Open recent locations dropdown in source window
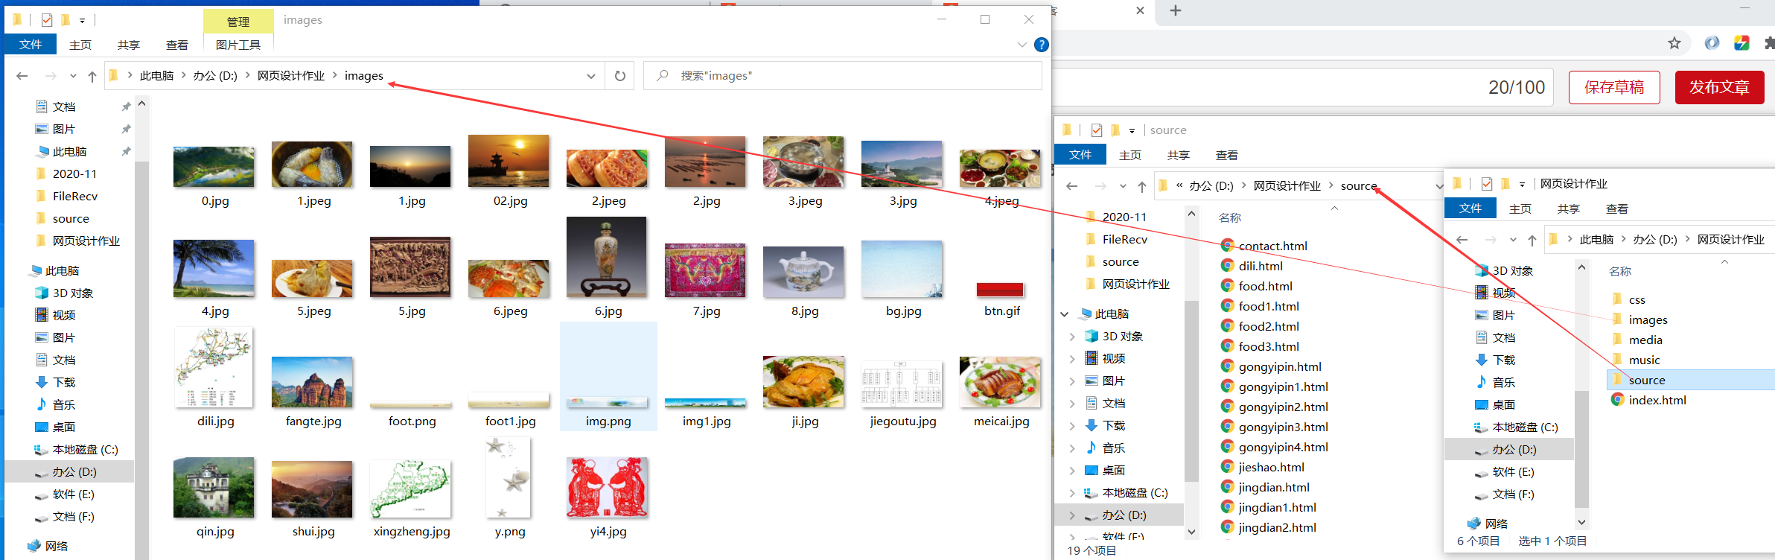This screenshot has height=560, width=1775. point(1123,186)
